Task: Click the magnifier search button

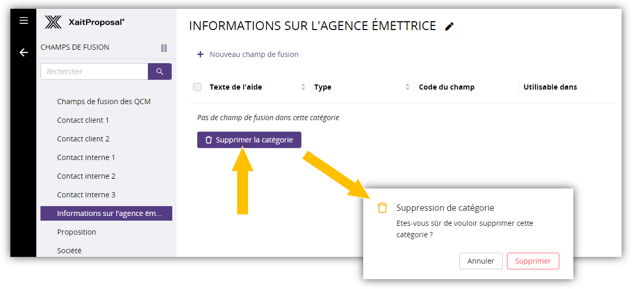Action: pyautogui.click(x=160, y=71)
